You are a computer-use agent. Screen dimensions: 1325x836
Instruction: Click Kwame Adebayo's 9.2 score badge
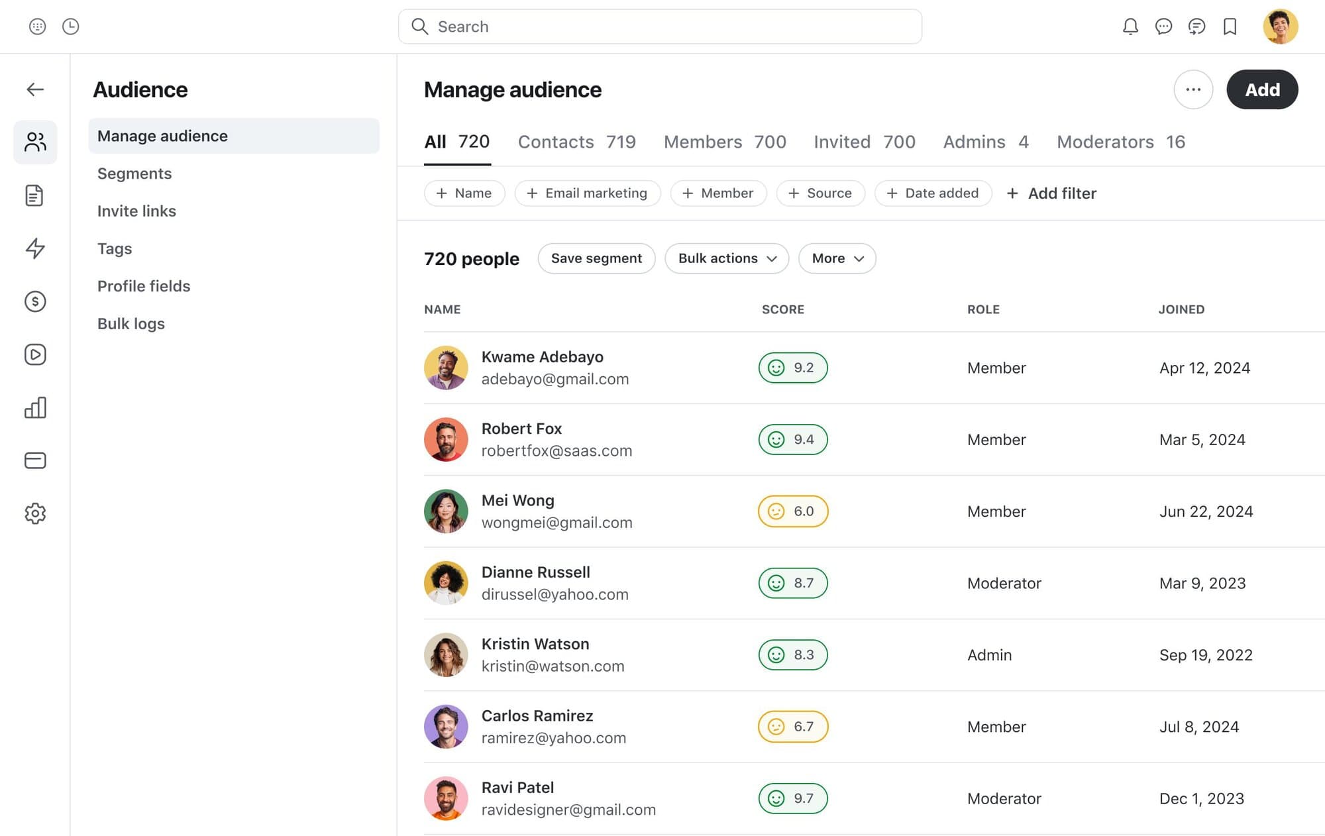tap(793, 368)
